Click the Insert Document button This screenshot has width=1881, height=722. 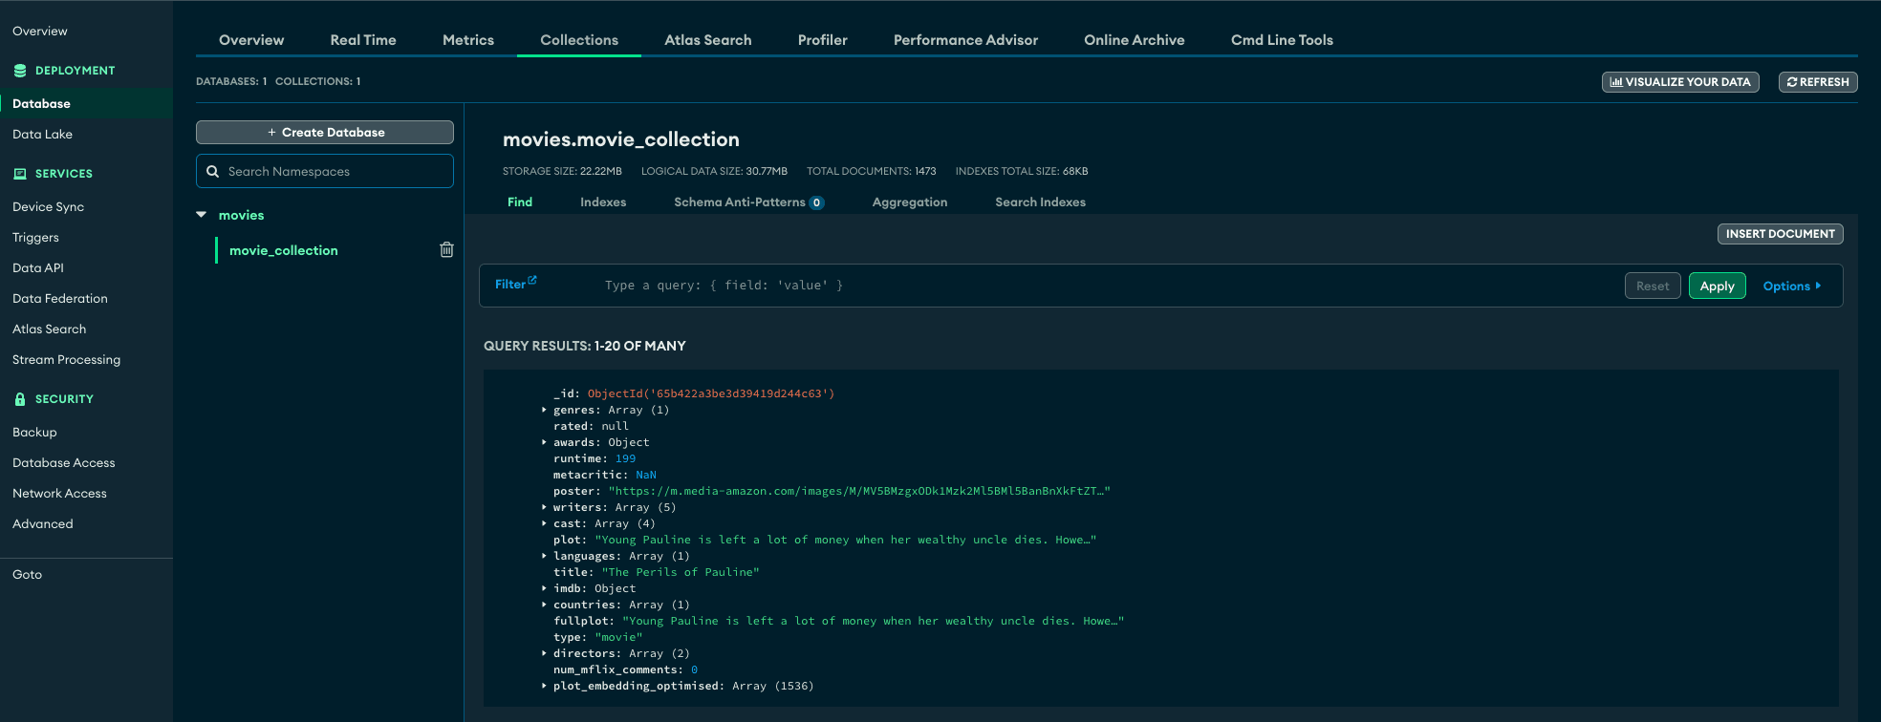tap(1780, 234)
